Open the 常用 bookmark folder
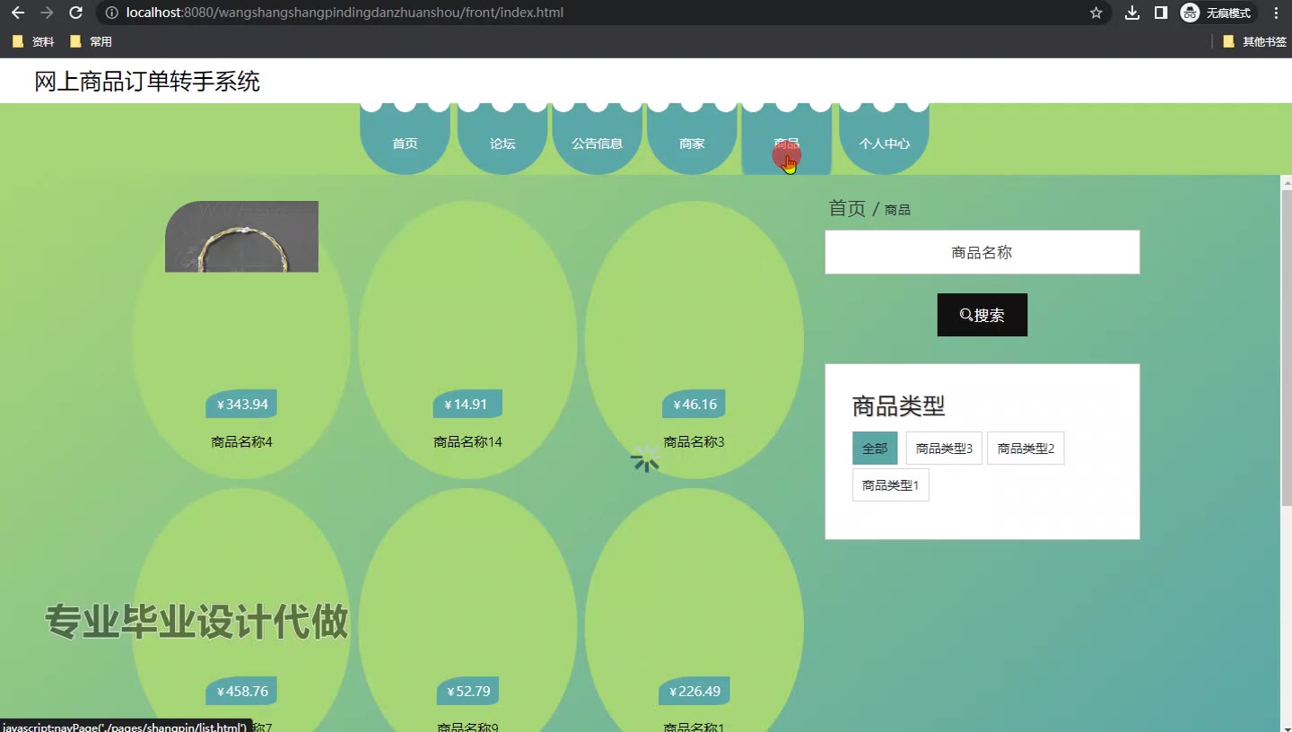The image size is (1292, 732). 91,41
